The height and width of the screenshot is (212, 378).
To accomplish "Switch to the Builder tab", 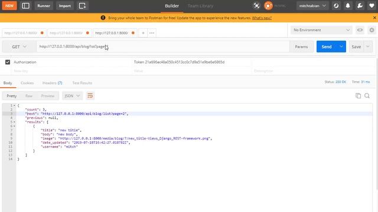I will coord(172,6).
